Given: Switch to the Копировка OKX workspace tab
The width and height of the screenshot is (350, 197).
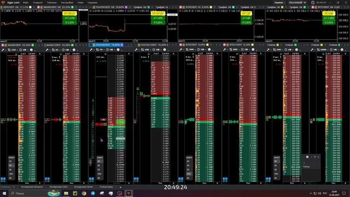Looking at the screenshot, I should (x=59, y=187).
